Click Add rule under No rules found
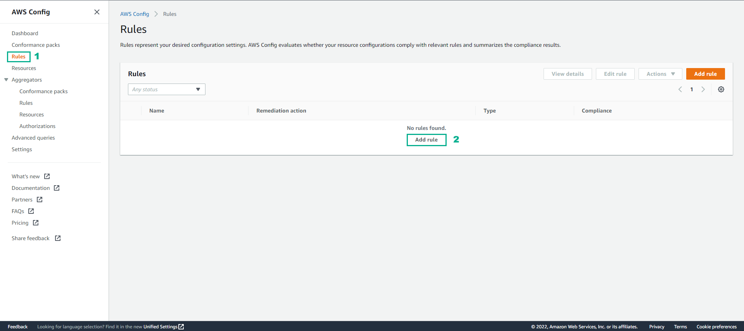744x331 pixels. coord(426,140)
